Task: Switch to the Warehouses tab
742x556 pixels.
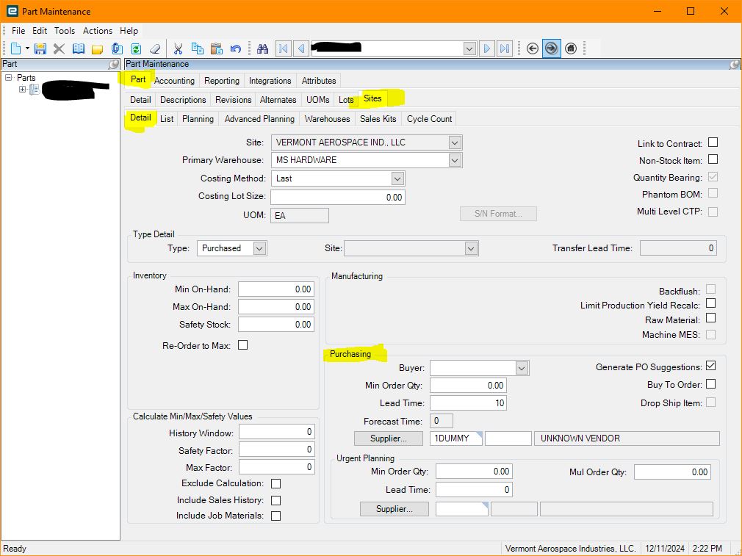Action: (327, 119)
